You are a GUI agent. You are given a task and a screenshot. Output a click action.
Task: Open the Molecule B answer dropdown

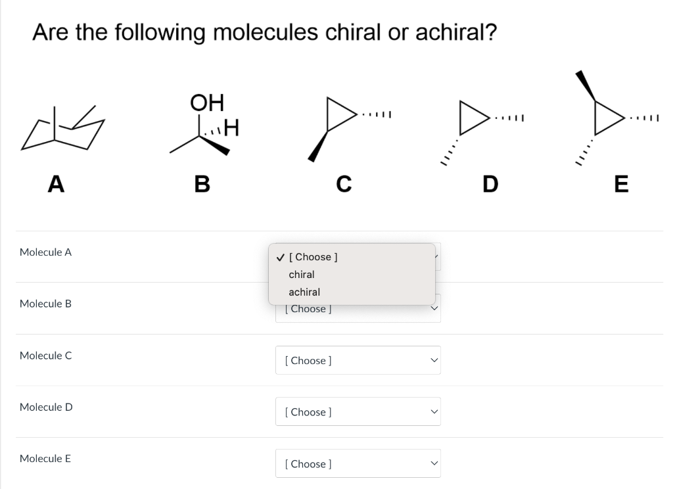358,310
